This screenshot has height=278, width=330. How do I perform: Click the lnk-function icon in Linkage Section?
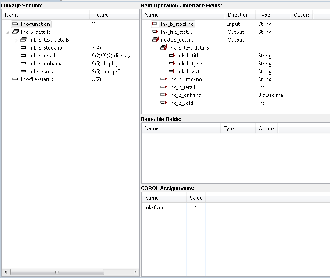(x=15, y=24)
